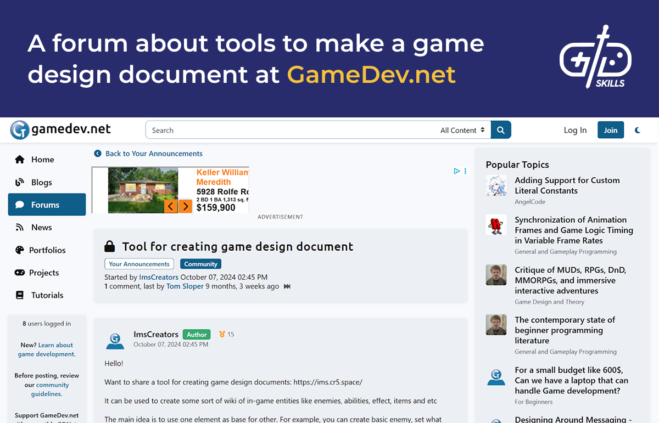Click avatar for Custom Literal Constants topic
This screenshot has height=423, width=659.
496,185
